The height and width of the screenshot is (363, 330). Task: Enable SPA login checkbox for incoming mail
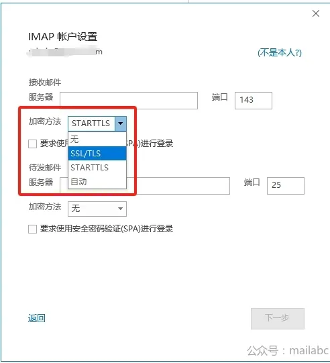point(32,144)
